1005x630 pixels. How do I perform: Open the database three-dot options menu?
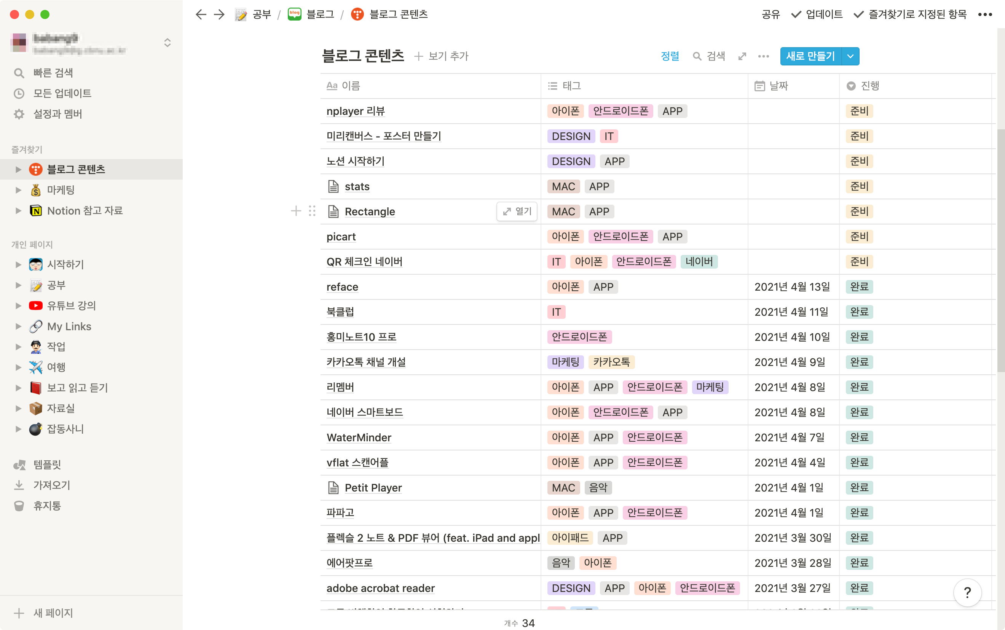click(x=763, y=56)
